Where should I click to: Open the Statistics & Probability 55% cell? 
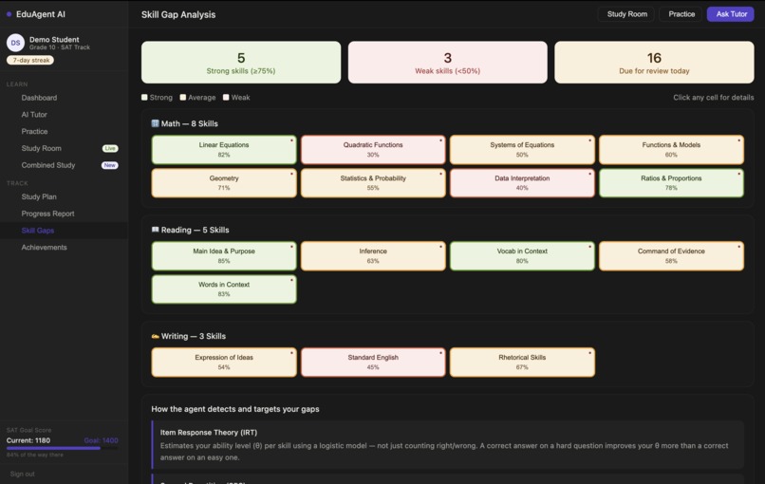pyautogui.click(x=373, y=183)
